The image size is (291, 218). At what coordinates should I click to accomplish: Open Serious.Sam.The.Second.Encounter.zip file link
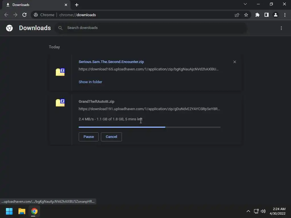[111, 62]
